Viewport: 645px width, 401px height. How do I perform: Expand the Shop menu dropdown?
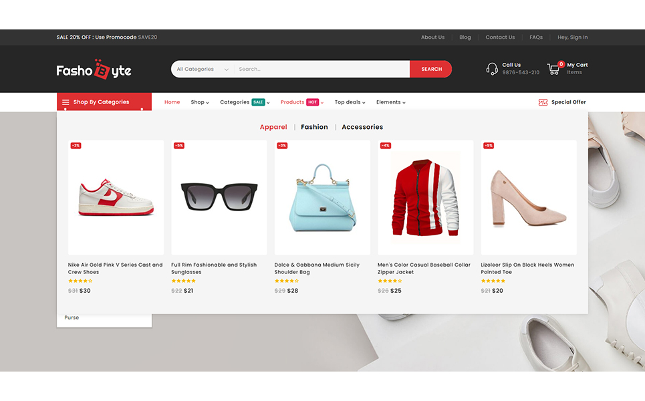click(200, 102)
